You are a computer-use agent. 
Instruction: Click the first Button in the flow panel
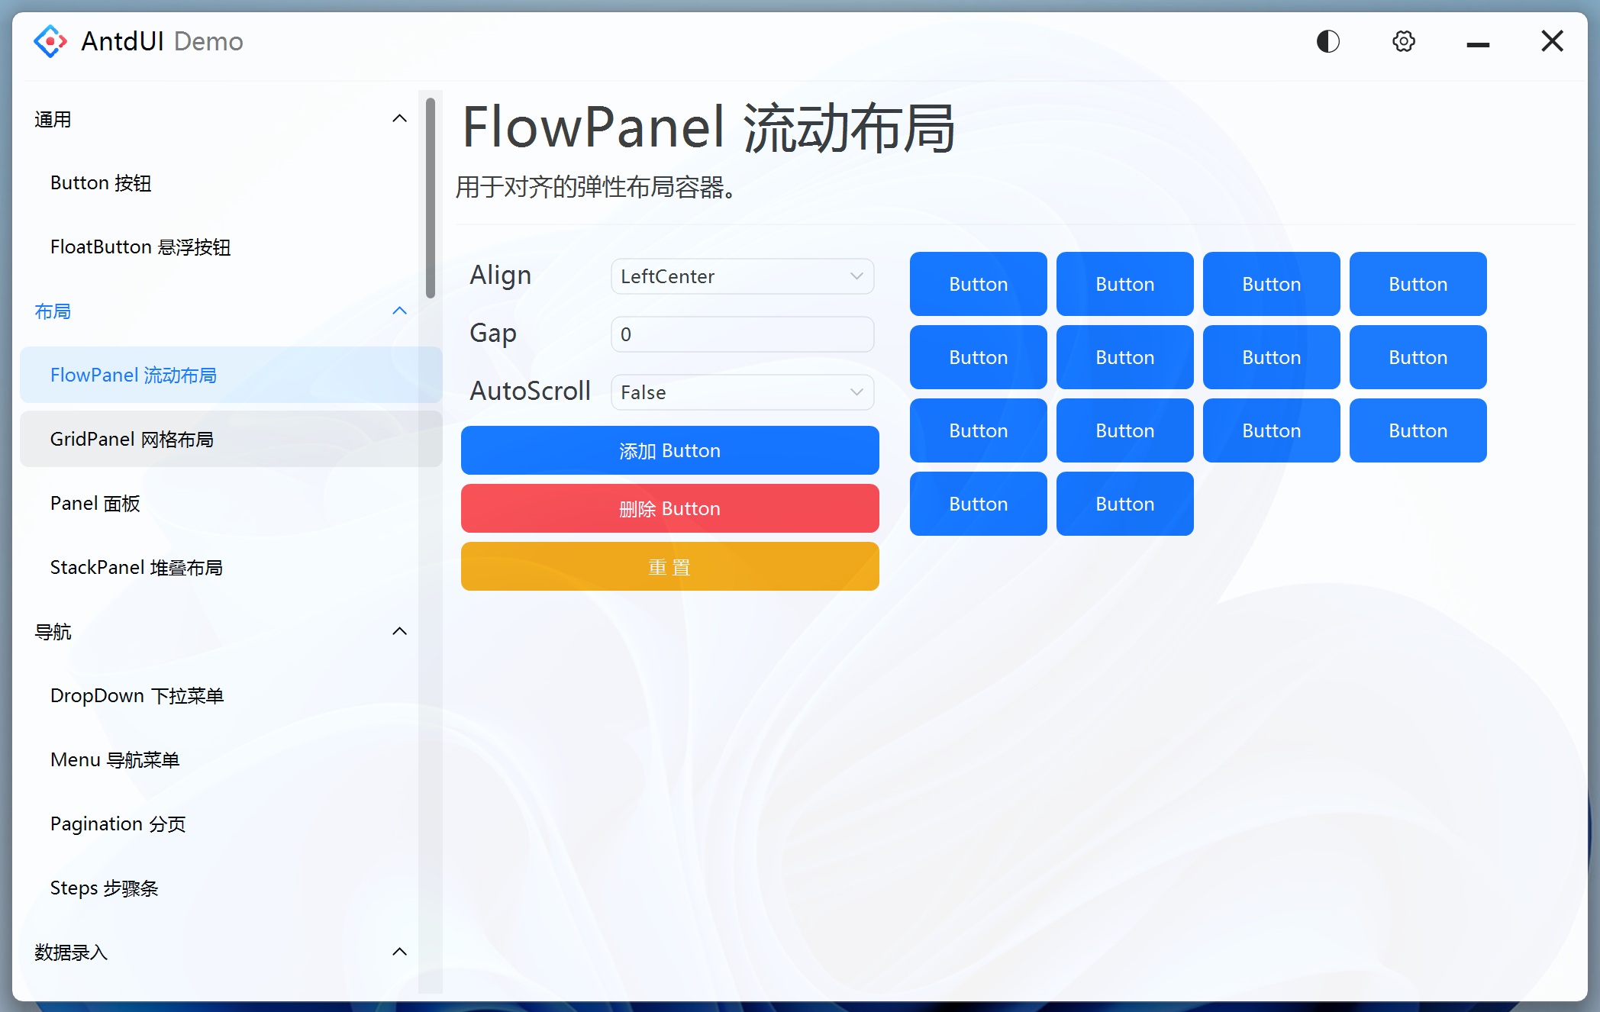[x=978, y=284]
